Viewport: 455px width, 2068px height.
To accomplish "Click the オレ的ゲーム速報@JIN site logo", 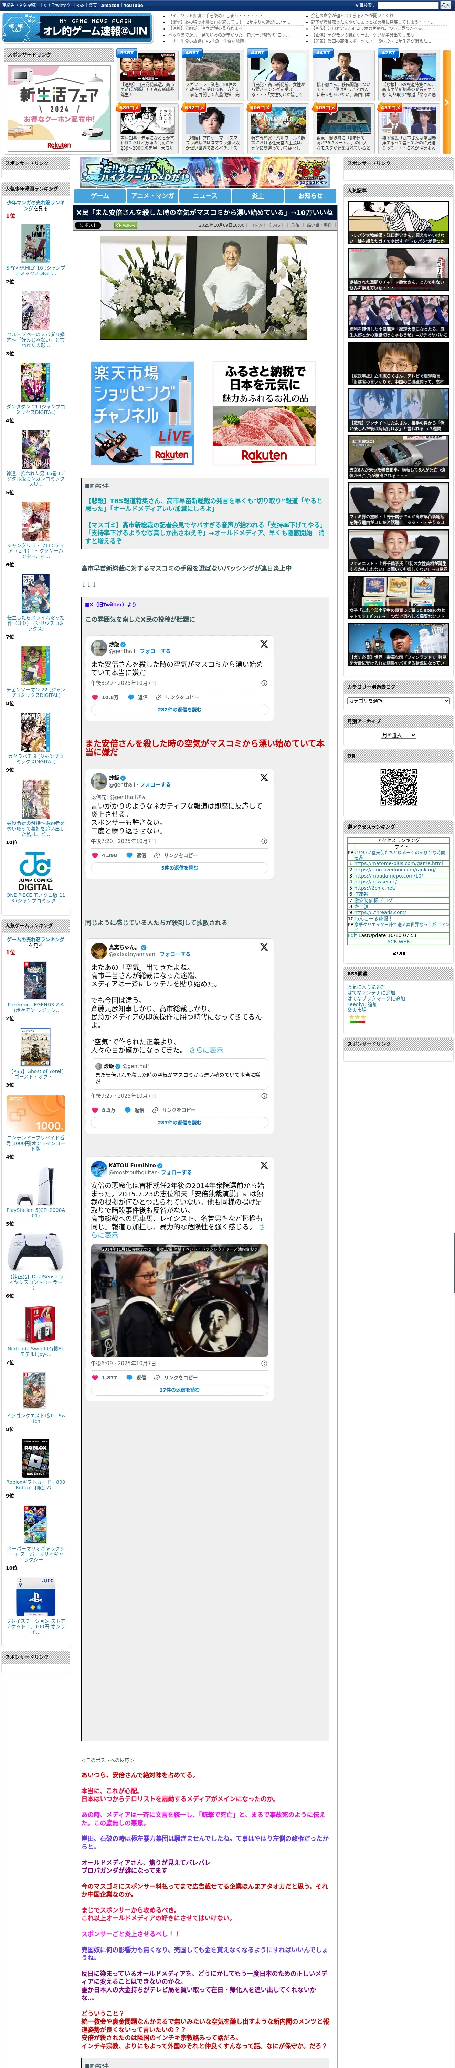I will pyautogui.click(x=77, y=28).
